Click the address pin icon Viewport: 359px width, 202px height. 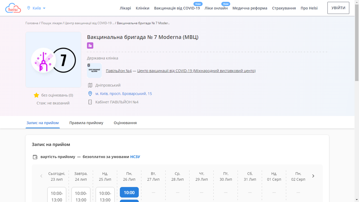[x=90, y=94]
